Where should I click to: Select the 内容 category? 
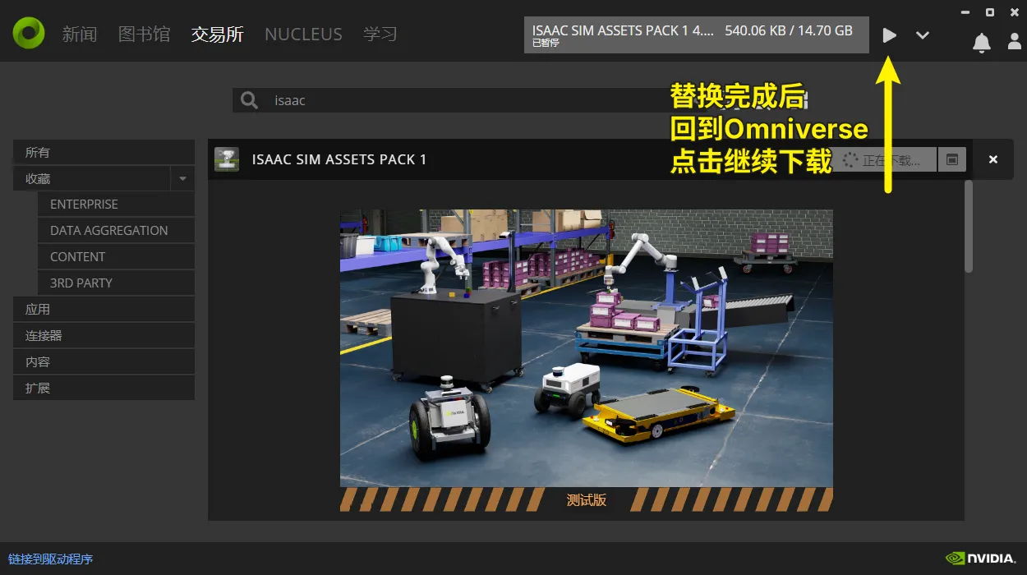[104, 362]
